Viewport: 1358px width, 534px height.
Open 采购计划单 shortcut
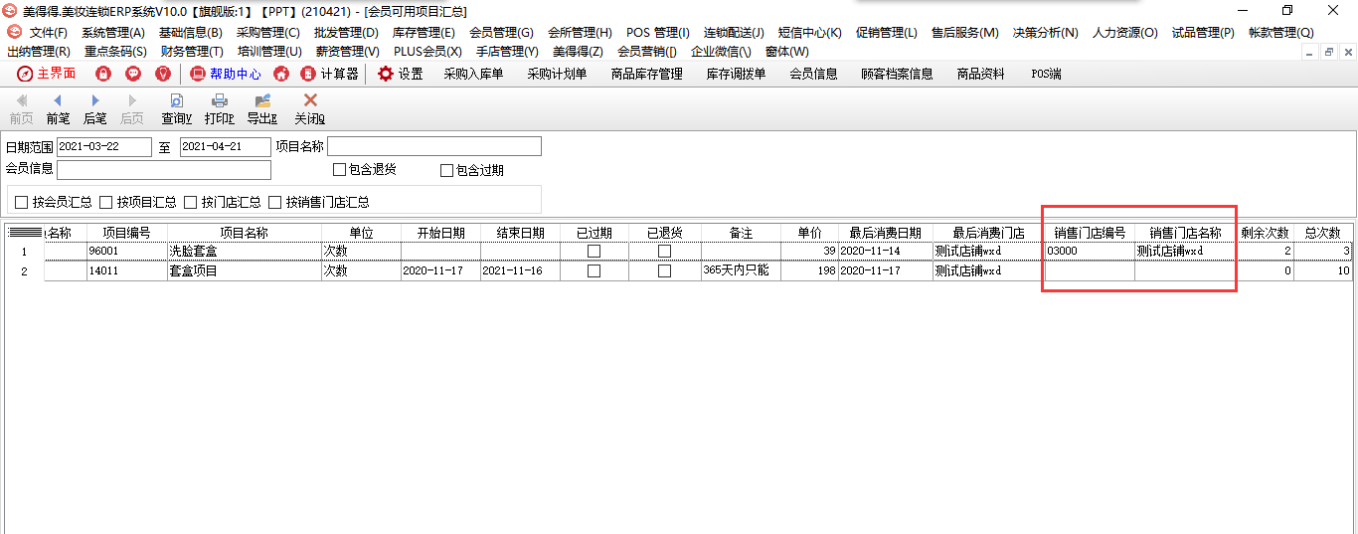coord(557,74)
